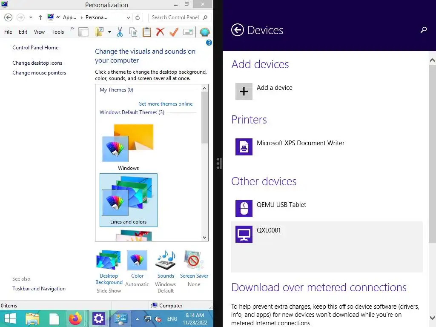The width and height of the screenshot is (436, 327).
Task: Click the Copy toolbar icon
Action: pyautogui.click(x=133, y=32)
